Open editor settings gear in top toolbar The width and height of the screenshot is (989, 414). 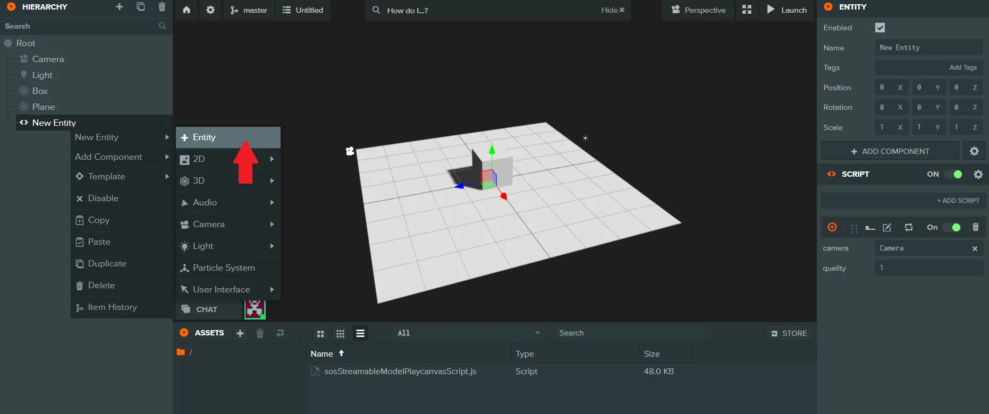(x=210, y=10)
